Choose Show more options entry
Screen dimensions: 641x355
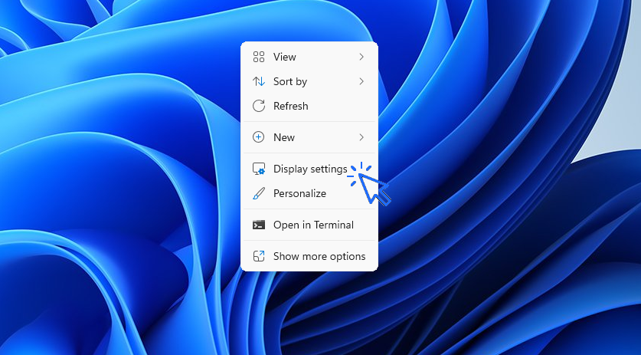pos(319,256)
